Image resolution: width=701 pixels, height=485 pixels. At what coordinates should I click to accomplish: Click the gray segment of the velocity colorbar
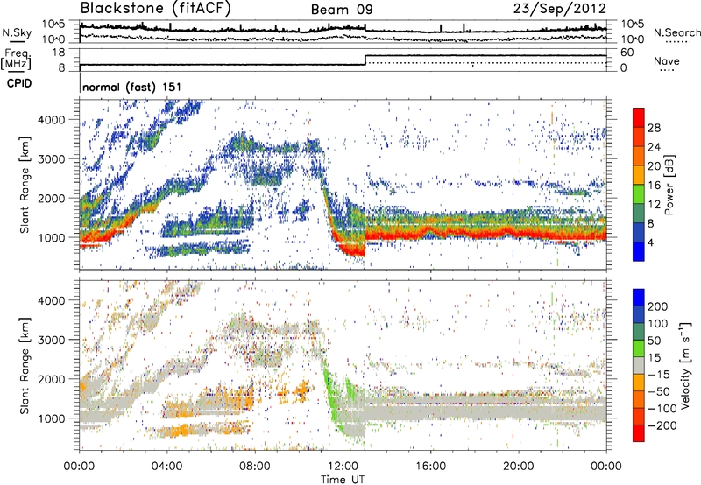point(639,366)
